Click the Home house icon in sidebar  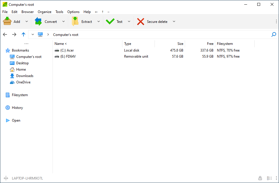click(12, 69)
